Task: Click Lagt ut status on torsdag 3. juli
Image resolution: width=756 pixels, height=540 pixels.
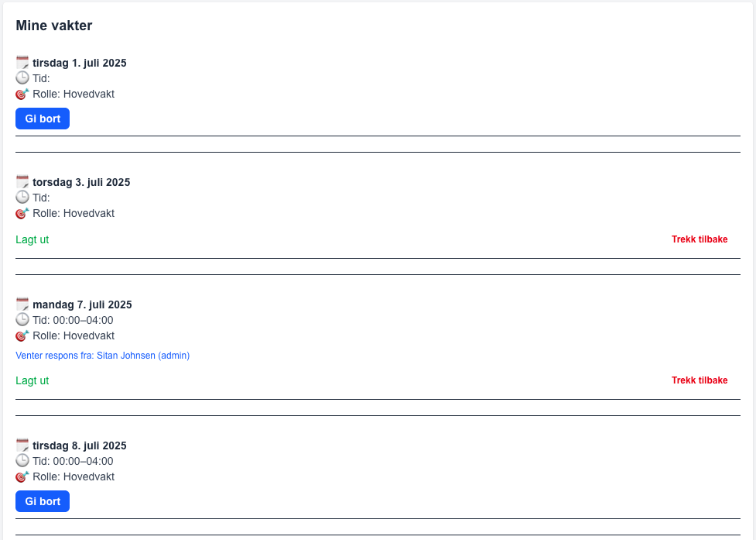Action: point(32,239)
